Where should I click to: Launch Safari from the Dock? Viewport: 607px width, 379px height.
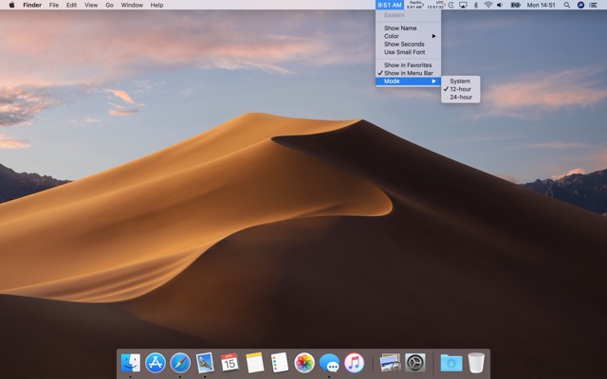coord(180,363)
